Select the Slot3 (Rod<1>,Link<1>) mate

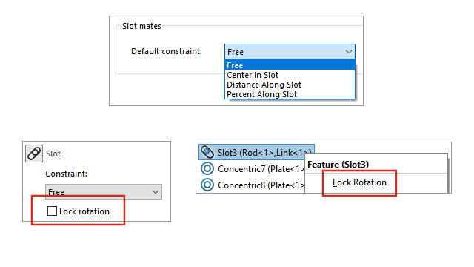[256, 152]
